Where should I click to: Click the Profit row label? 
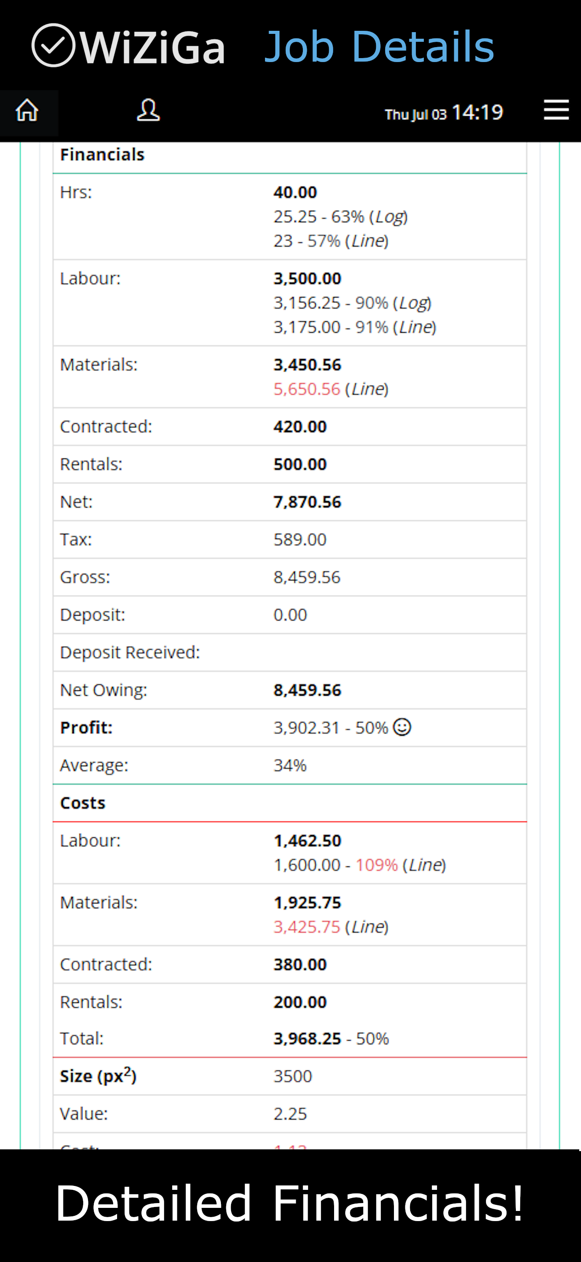[86, 728]
